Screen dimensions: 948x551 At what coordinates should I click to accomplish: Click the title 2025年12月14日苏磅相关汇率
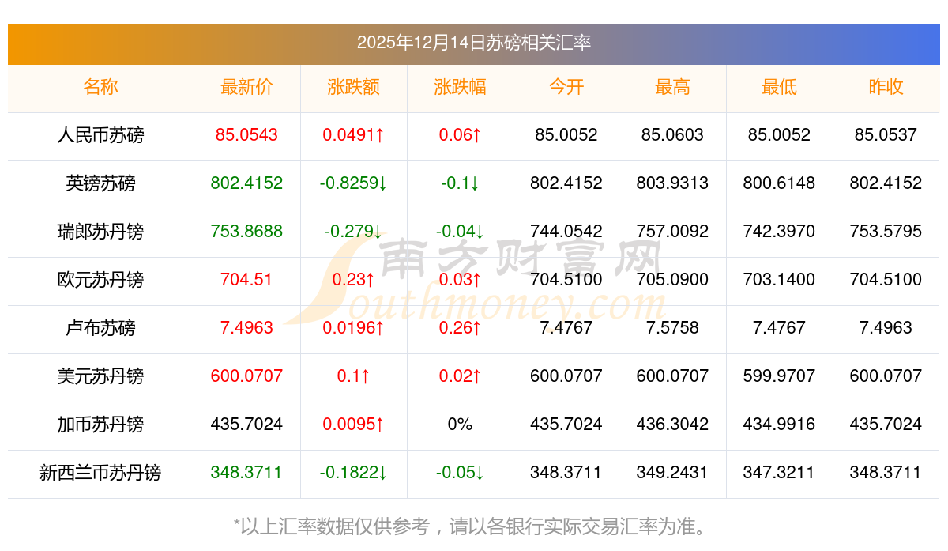[474, 43]
